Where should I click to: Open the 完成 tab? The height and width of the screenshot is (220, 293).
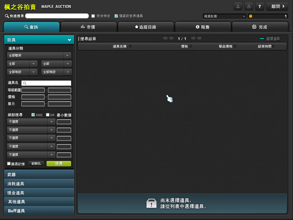coord(260,27)
